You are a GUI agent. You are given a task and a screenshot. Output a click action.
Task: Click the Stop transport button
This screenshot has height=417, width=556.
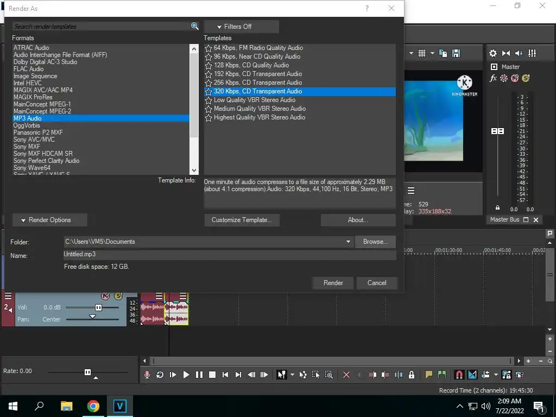point(212,375)
